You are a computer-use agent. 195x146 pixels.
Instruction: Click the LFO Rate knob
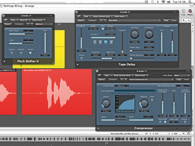pyautogui.click(x=135, y=34)
